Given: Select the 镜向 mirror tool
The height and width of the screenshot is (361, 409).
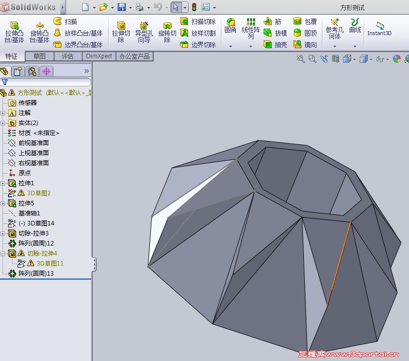Looking at the screenshot, I should (305, 45).
